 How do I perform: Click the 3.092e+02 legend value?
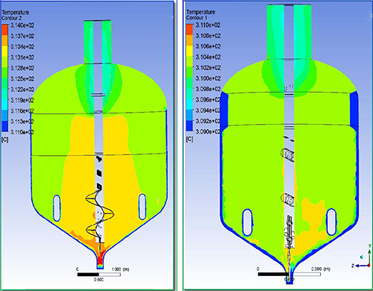(208, 121)
